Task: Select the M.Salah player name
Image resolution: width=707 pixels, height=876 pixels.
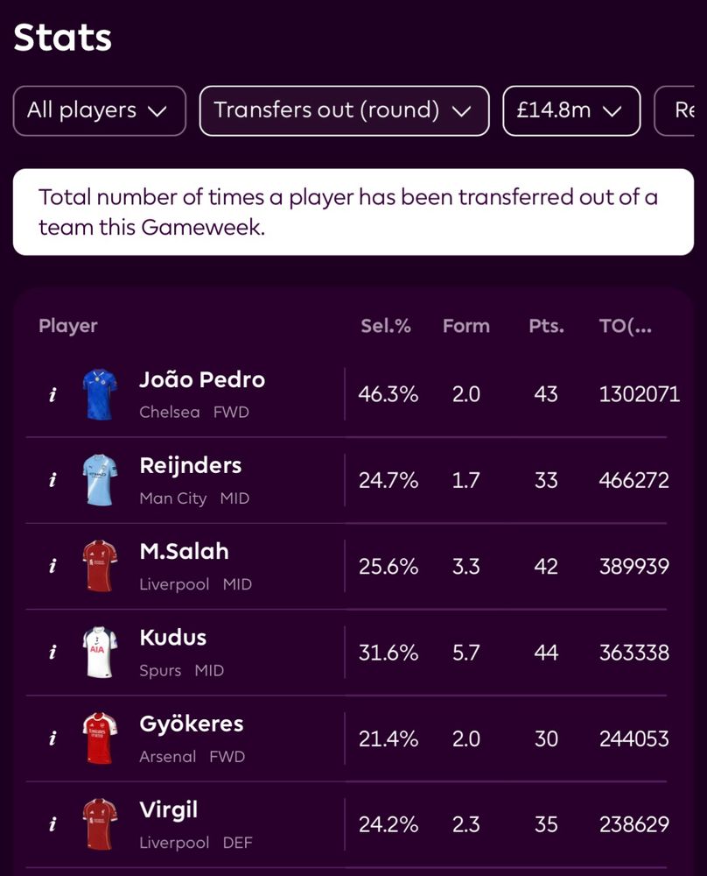Action: [184, 551]
